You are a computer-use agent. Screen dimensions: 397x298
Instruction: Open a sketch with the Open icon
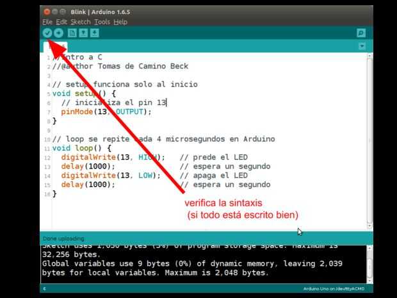[83, 33]
